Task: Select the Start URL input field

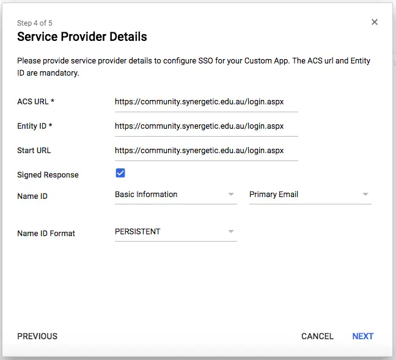Action: (x=206, y=151)
